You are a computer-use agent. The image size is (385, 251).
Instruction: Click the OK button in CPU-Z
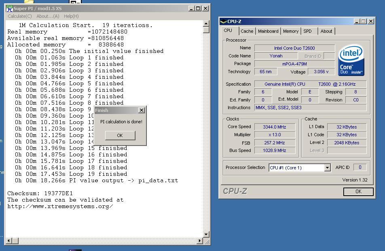coord(358,191)
